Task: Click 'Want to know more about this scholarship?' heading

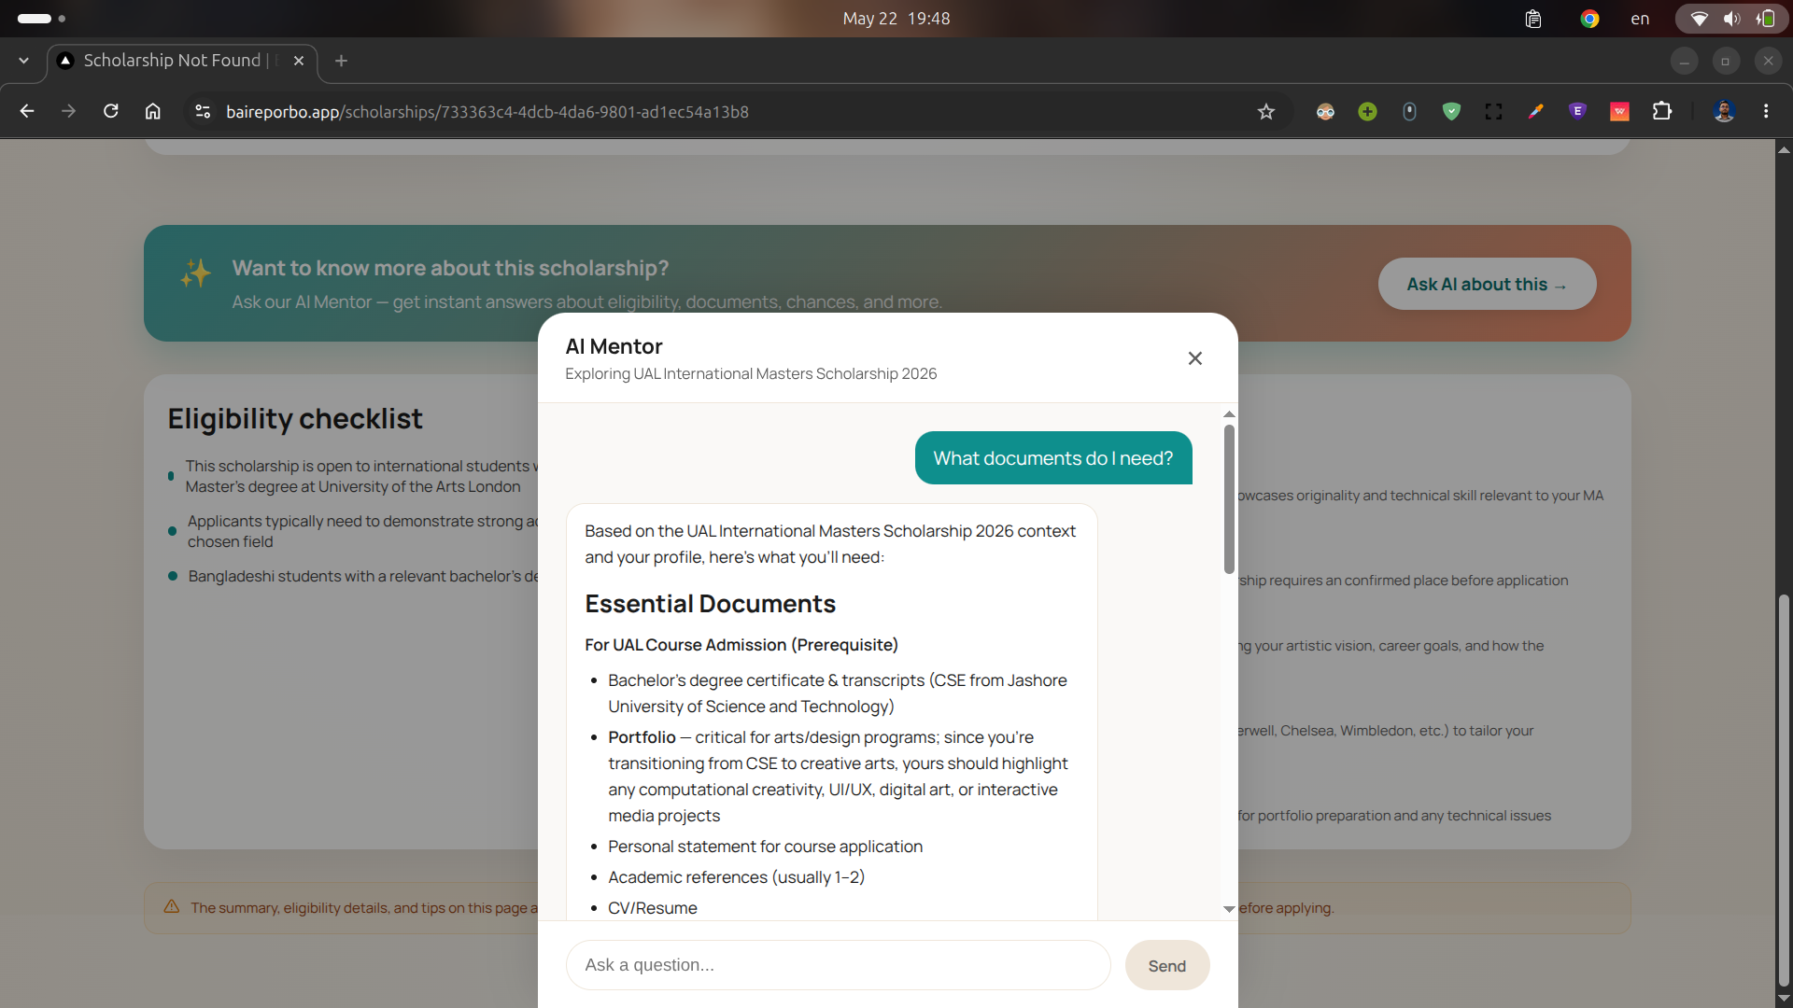Action: 450,268
